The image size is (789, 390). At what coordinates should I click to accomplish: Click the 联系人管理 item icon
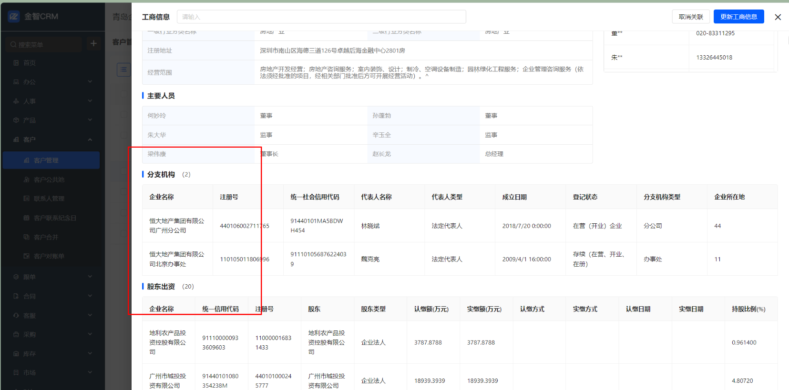click(27, 199)
